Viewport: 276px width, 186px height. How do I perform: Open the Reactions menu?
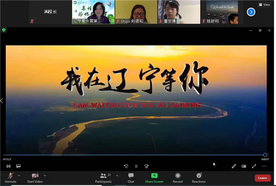[199, 178]
